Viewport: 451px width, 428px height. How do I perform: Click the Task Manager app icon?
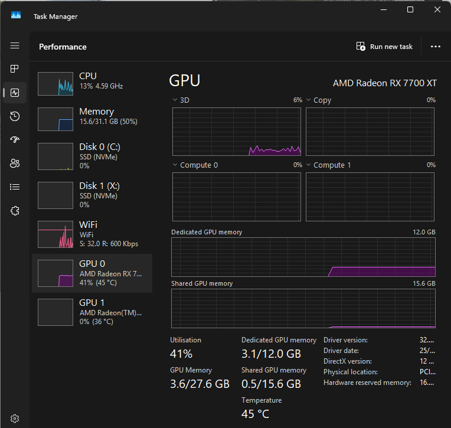click(x=16, y=15)
